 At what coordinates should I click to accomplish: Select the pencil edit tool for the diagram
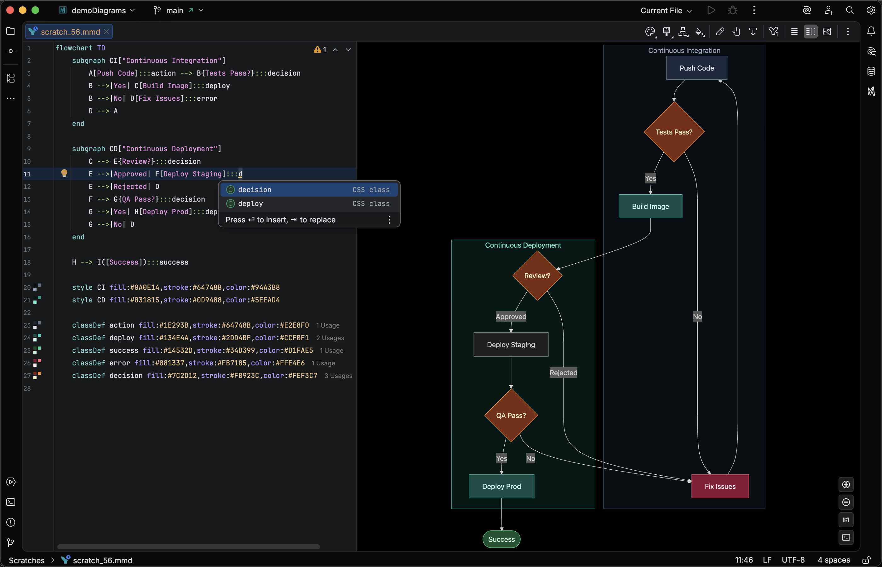(x=720, y=32)
